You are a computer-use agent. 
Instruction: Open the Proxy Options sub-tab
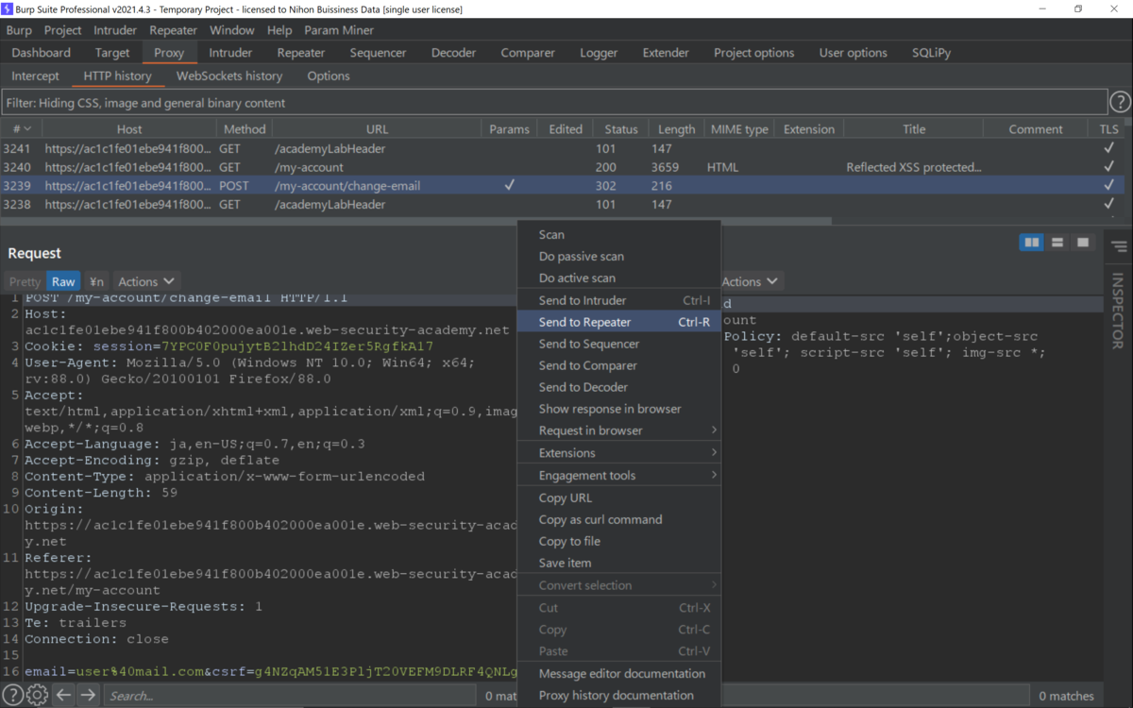click(x=329, y=76)
